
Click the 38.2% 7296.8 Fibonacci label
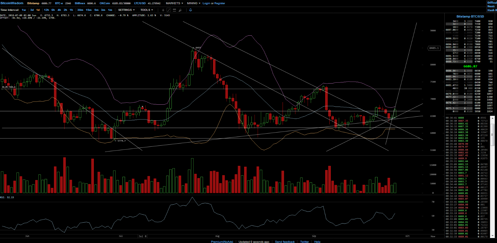pyautogui.click(x=9, y=87)
